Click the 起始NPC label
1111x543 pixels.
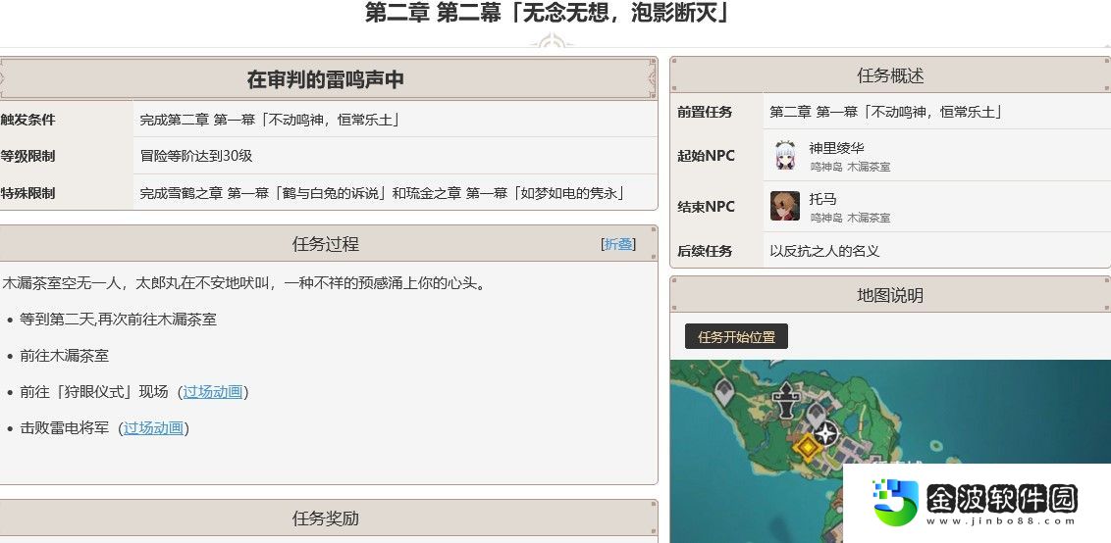[706, 156]
